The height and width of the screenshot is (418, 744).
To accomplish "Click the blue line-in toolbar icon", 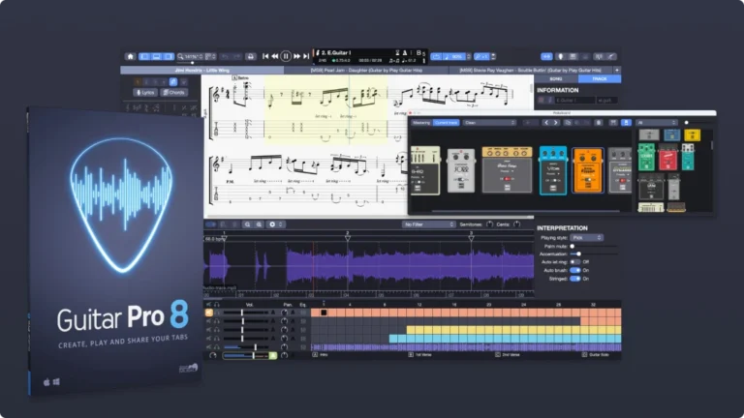I will (546, 56).
